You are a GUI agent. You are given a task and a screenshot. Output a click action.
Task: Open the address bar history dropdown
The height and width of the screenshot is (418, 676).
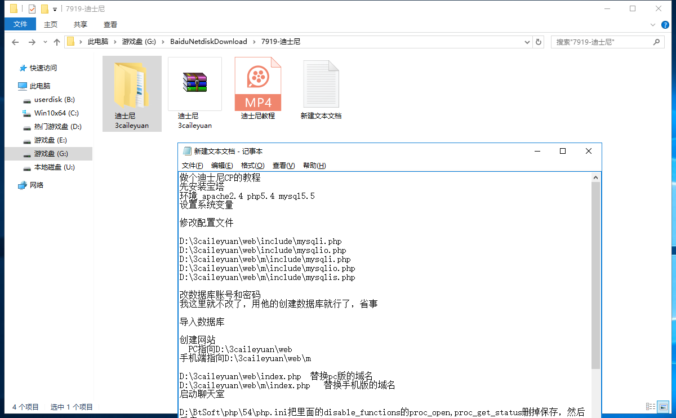527,42
